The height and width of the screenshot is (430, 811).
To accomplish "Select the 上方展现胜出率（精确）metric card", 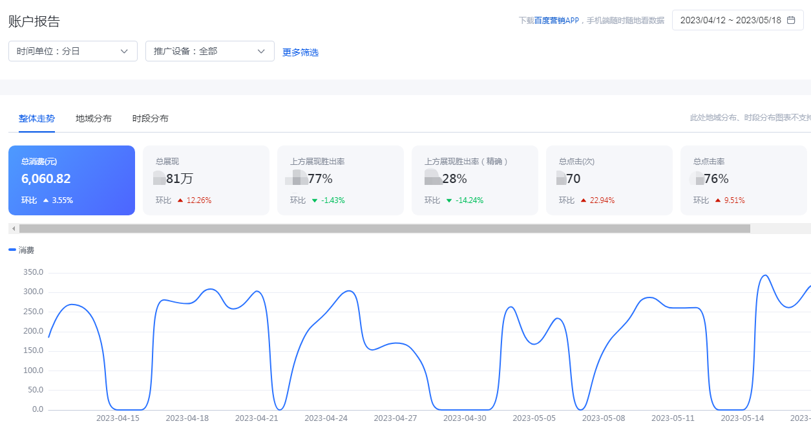I will tap(475, 180).
